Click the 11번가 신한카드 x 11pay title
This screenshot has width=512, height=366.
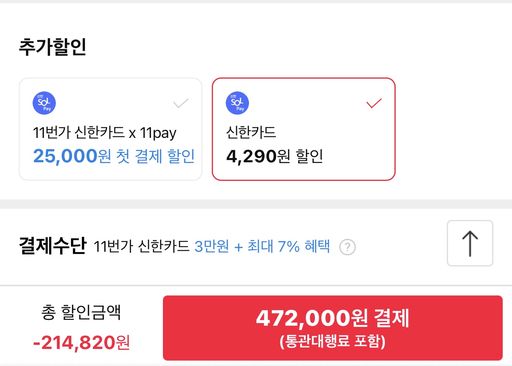pyautogui.click(x=104, y=133)
